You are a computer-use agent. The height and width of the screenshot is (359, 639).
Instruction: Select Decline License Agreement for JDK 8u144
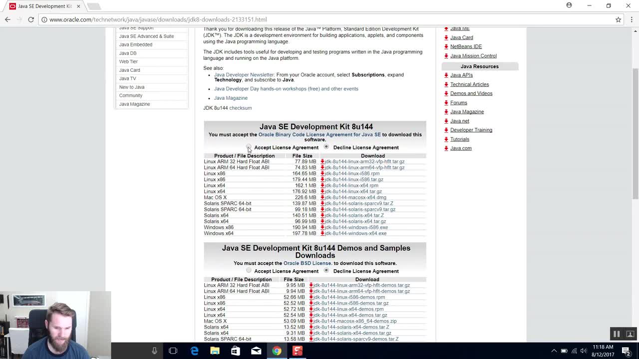click(326, 147)
